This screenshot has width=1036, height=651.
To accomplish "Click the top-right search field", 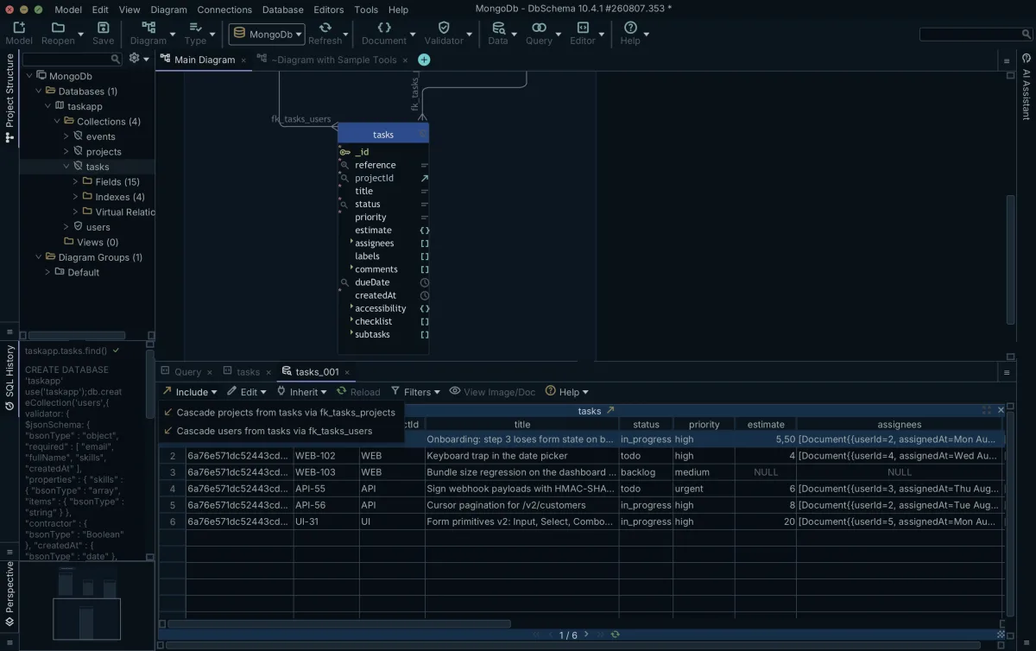I will [x=974, y=35].
